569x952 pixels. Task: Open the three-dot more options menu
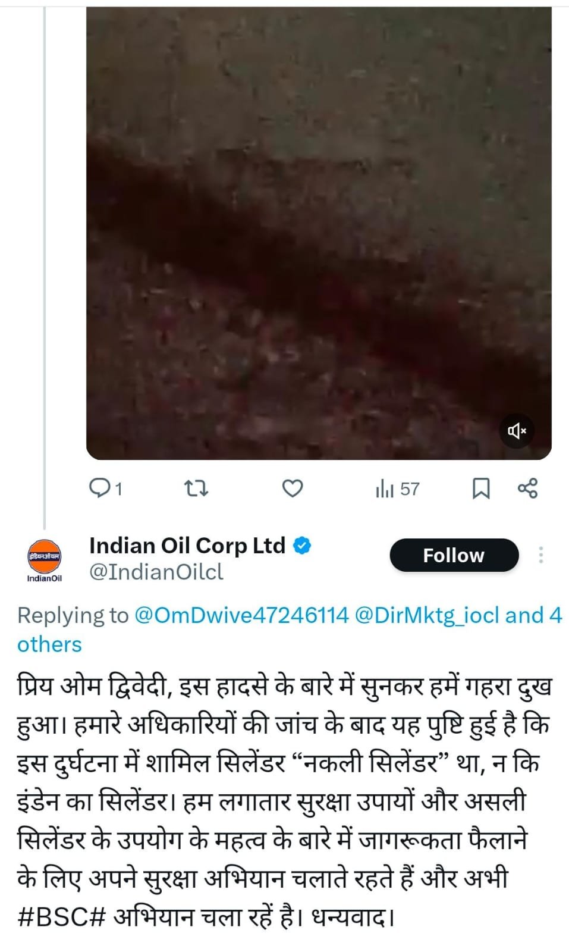click(x=540, y=555)
